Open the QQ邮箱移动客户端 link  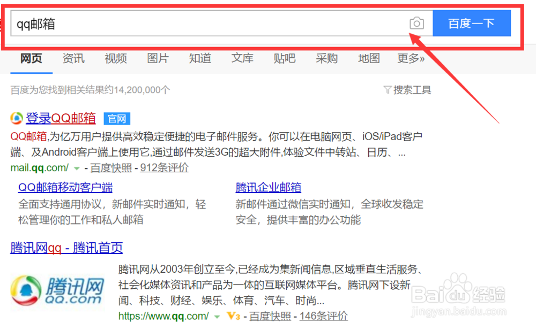(65, 187)
